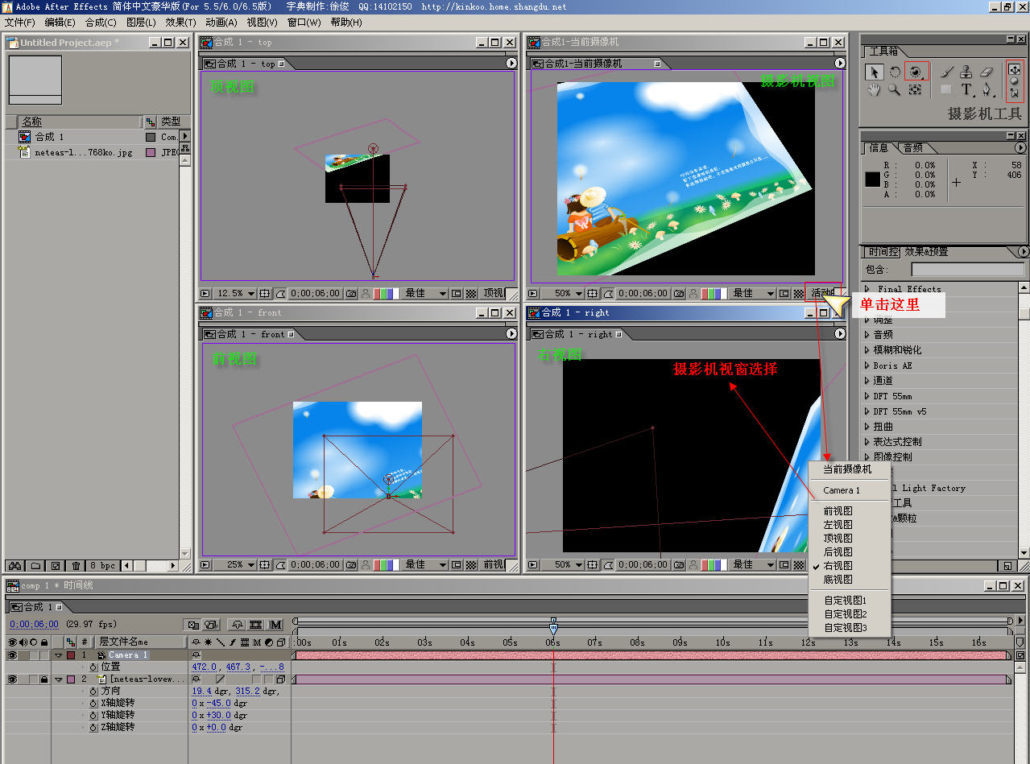The width and height of the screenshot is (1030, 764).
Task: Toggle the X轴旋转 stopwatch
Action: [93, 703]
